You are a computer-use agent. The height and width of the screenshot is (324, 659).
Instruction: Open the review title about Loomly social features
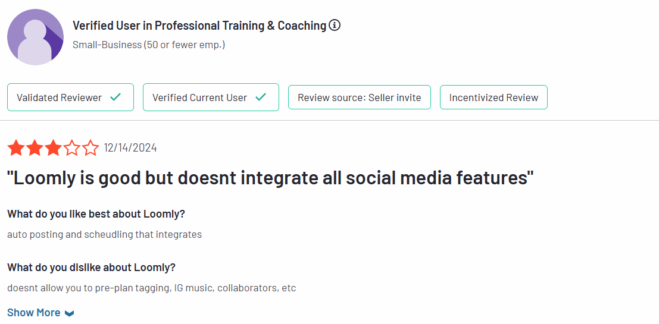click(271, 178)
